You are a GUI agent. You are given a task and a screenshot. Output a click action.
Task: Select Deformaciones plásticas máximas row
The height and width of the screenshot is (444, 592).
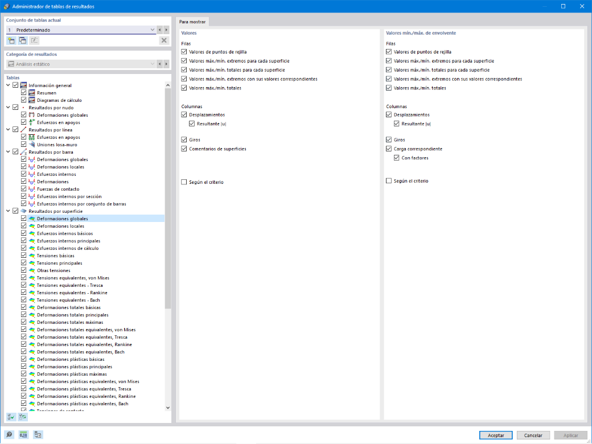point(72,374)
